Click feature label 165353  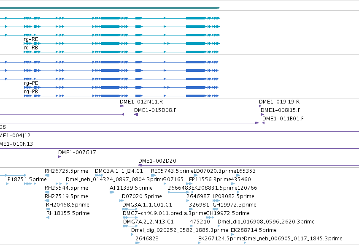click(246, 171)
